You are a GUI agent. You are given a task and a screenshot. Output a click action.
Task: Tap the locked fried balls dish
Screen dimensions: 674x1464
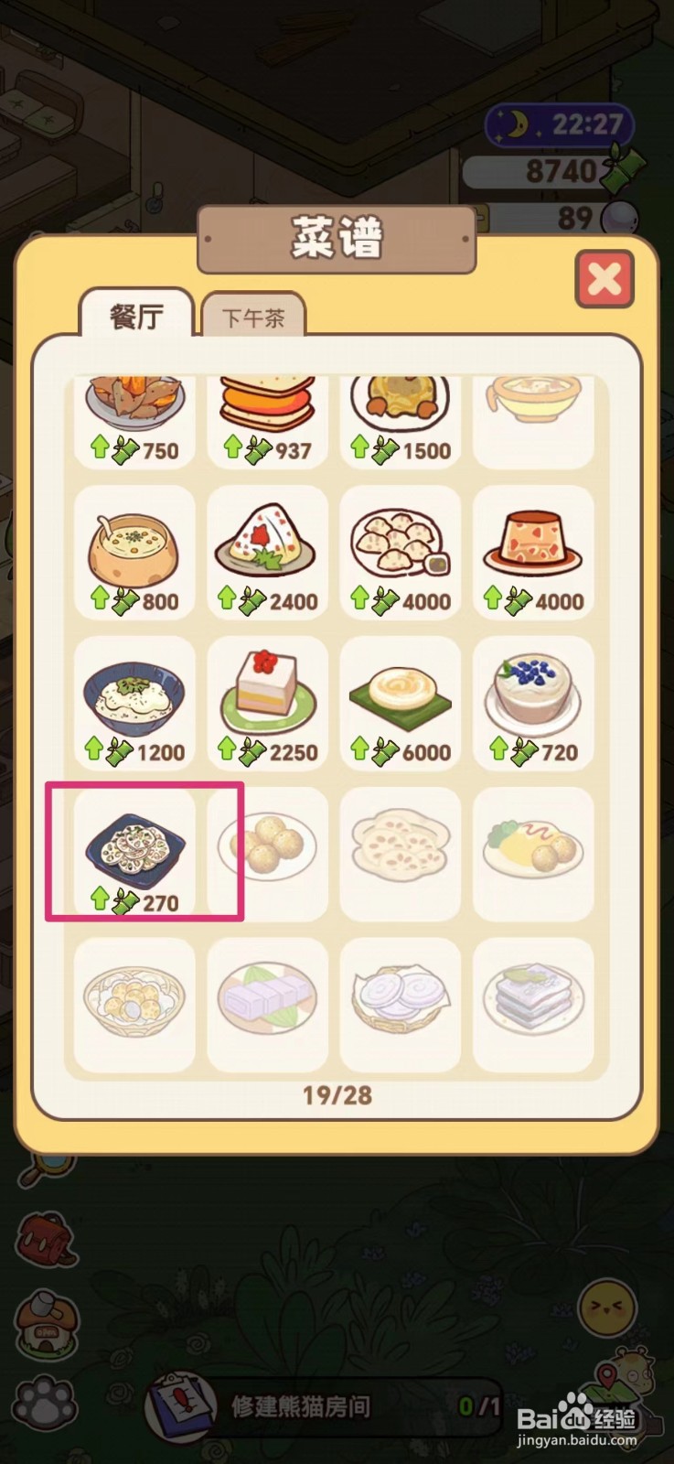268,853
